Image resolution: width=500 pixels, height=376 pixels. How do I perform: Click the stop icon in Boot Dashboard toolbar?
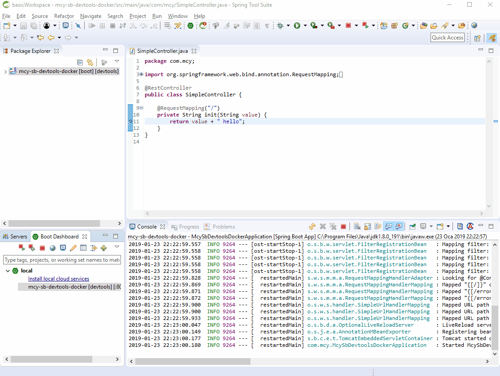pos(42,248)
